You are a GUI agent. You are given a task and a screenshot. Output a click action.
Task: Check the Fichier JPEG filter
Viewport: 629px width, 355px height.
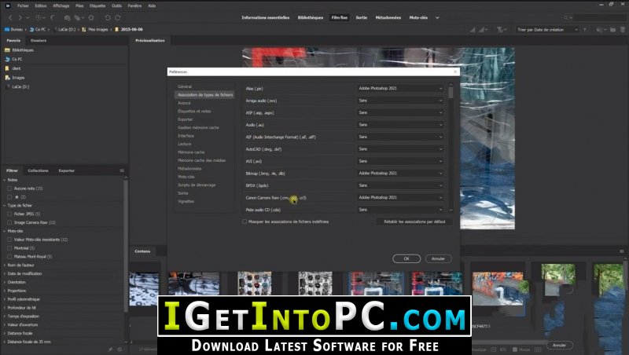9,214
